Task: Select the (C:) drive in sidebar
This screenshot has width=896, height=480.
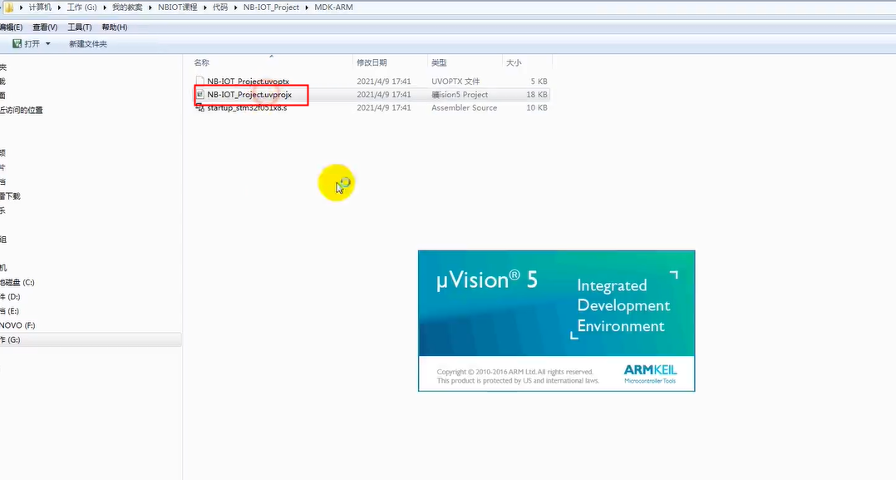Action: pos(17,283)
